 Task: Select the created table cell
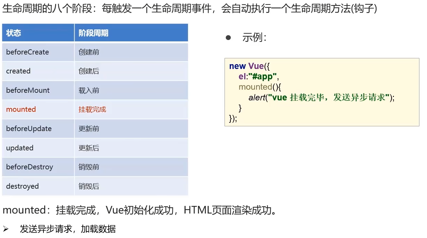[18, 71]
